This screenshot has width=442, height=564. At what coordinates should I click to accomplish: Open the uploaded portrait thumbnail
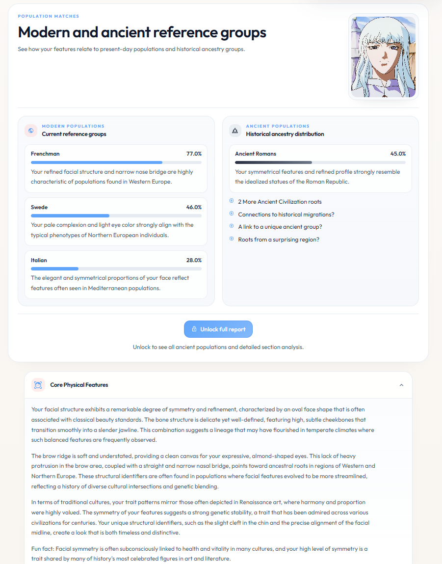click(x=384, y=57)
